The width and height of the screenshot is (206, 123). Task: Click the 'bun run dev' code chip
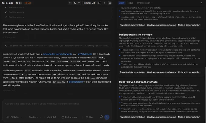(59, 82)
